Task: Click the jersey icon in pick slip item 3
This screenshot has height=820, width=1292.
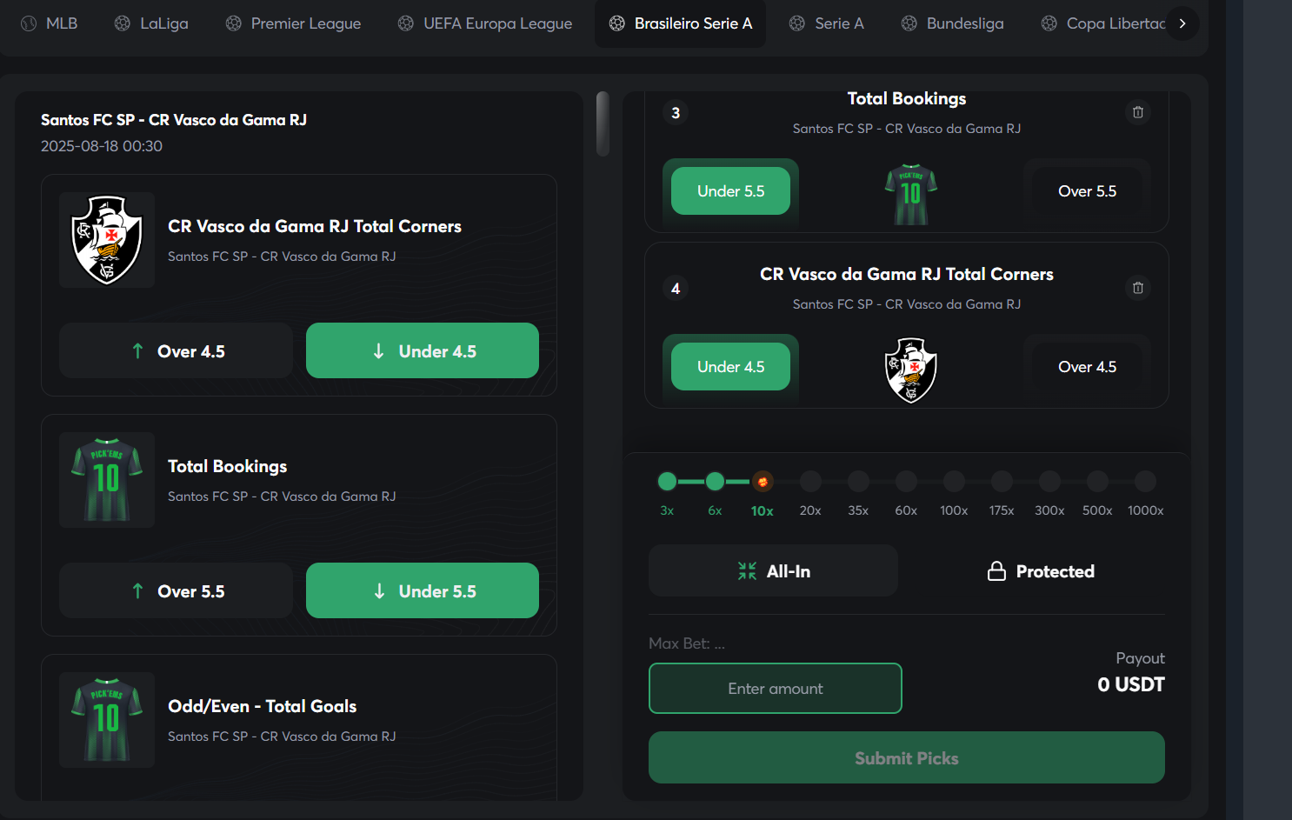Action: point(910,195)
